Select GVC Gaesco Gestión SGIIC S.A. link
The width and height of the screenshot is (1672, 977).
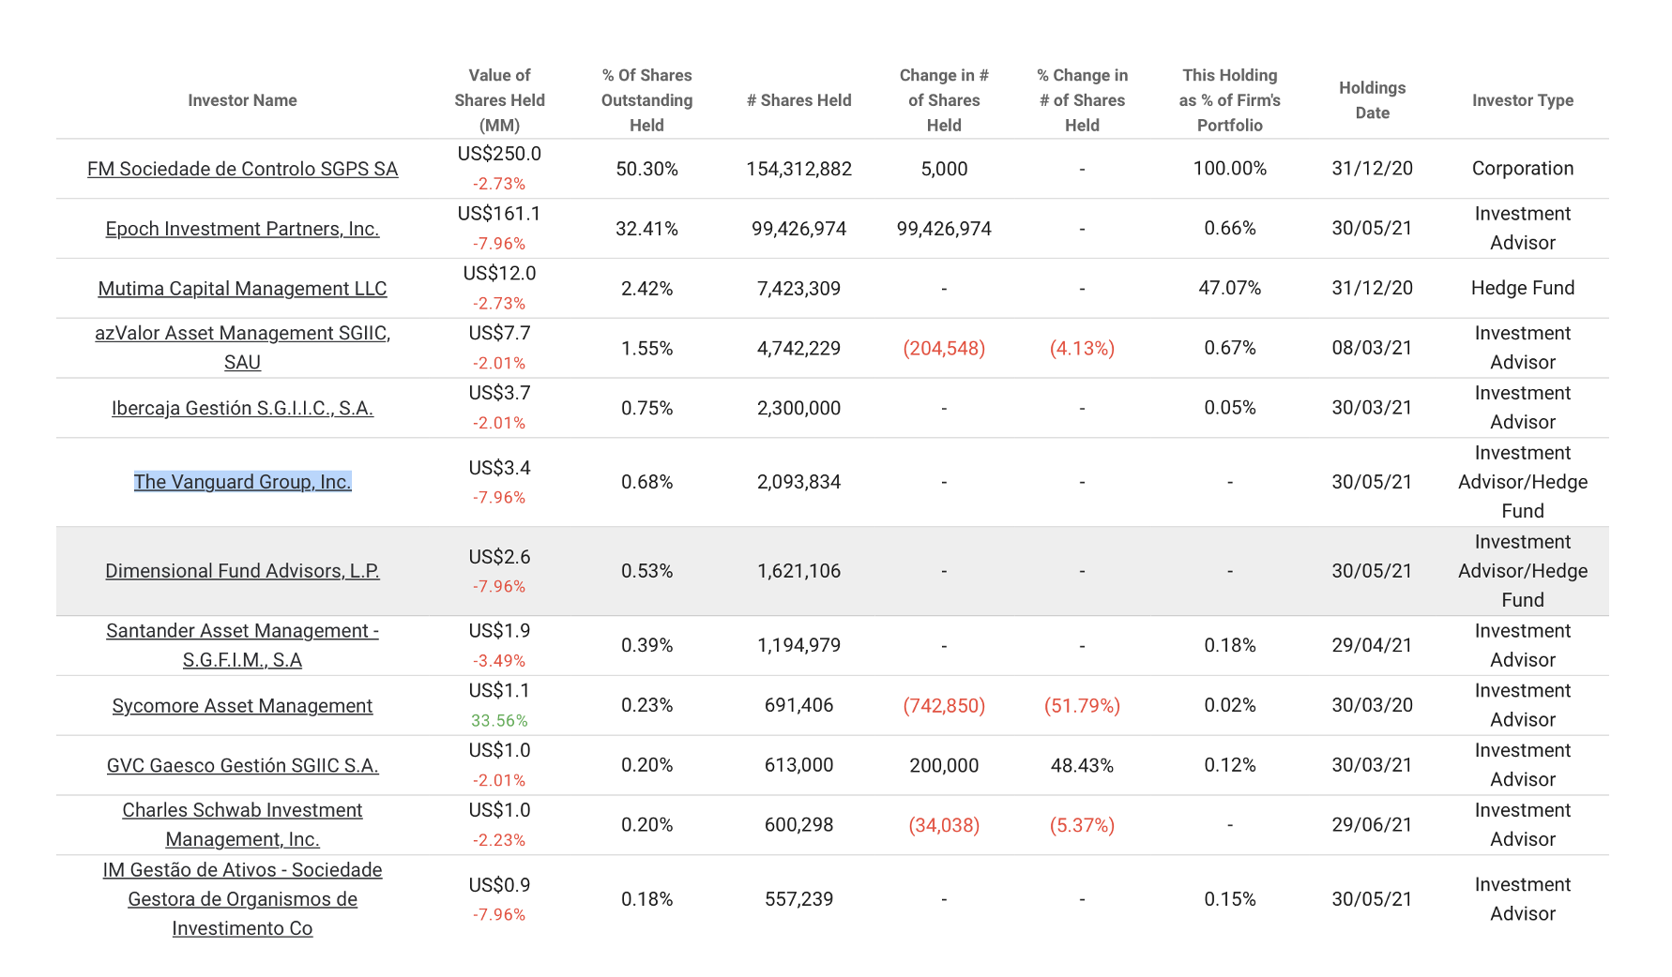(x=242, y=766)
